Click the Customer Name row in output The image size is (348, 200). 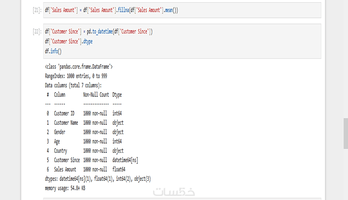click(x=85, y=123)
